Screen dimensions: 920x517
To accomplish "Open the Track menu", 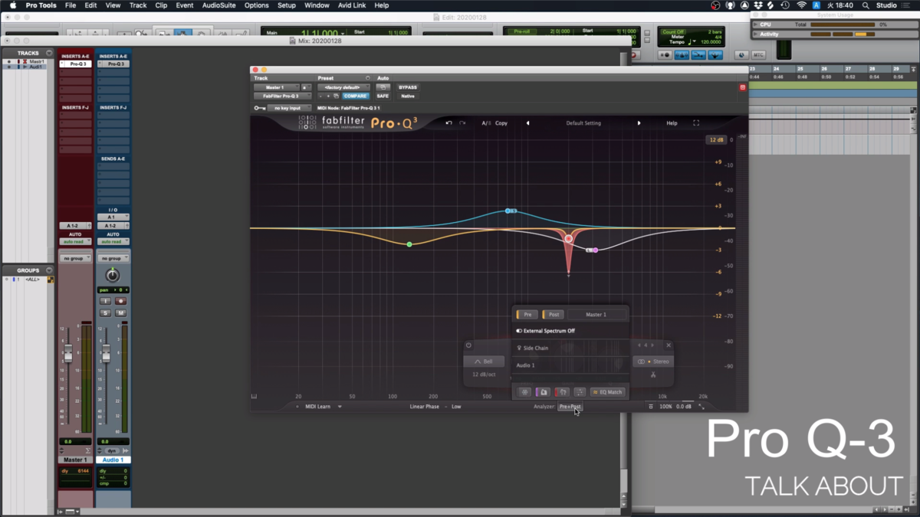I will (x=138, y=5).
